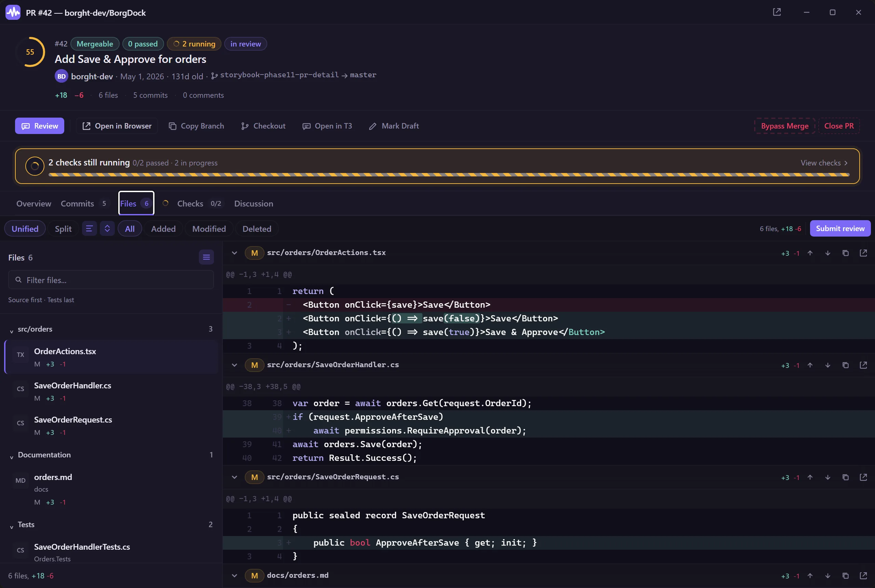This screenshot has height=588, width=875.
Task: Filter files by Added
Action: pos(163,228)
